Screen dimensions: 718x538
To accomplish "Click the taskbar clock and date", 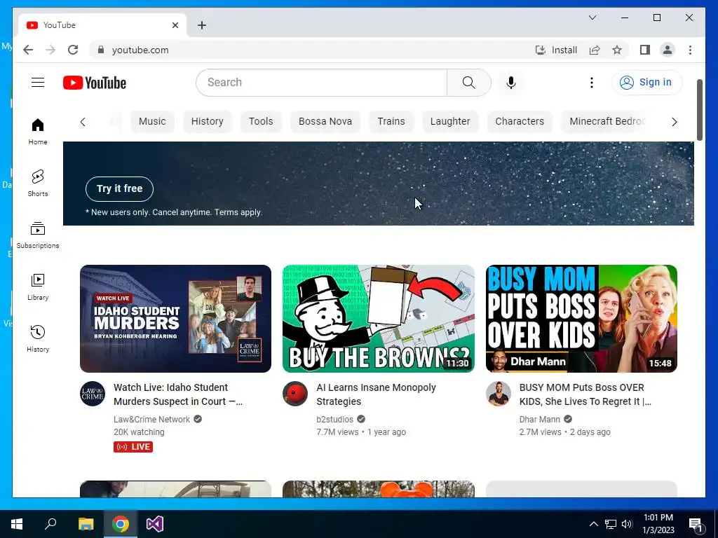I will click(658, 524).
